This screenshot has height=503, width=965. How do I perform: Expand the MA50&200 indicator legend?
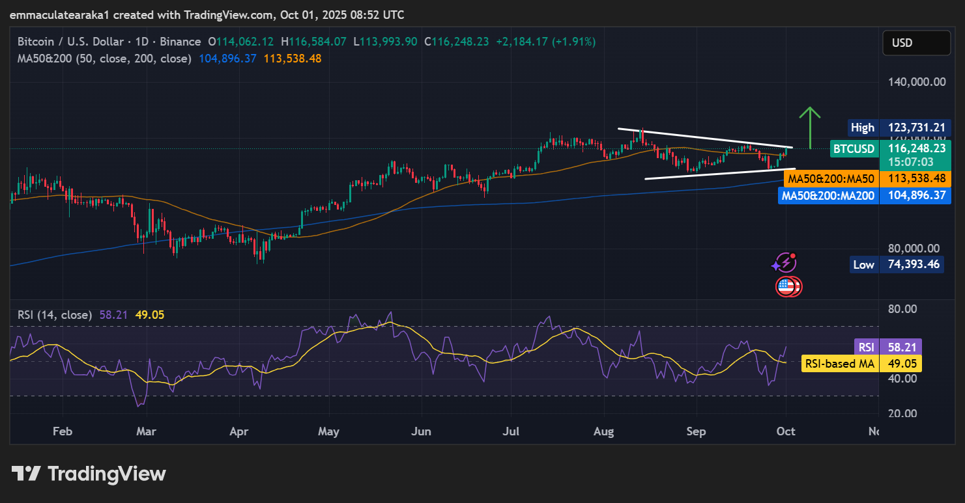104,59
